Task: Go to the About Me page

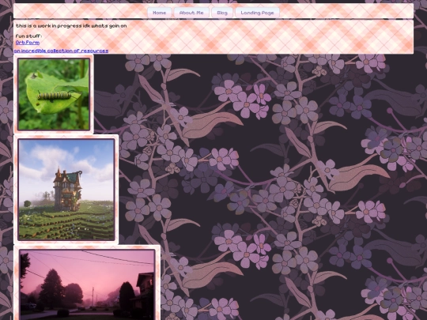Action: click(191, 13)
